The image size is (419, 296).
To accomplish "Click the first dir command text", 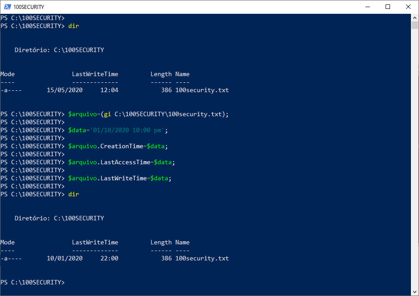I will tap(73, 26).
